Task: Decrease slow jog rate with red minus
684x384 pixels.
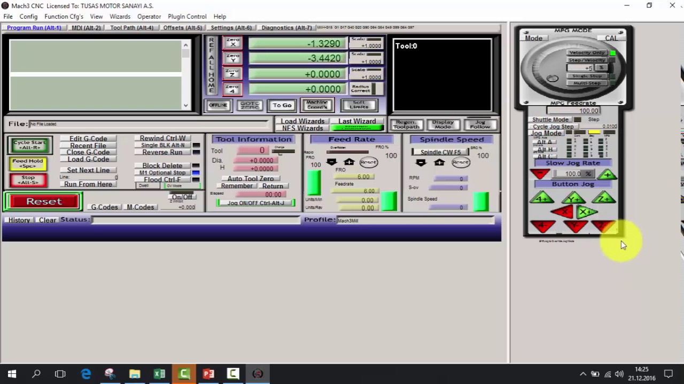Action: point(540,174)
